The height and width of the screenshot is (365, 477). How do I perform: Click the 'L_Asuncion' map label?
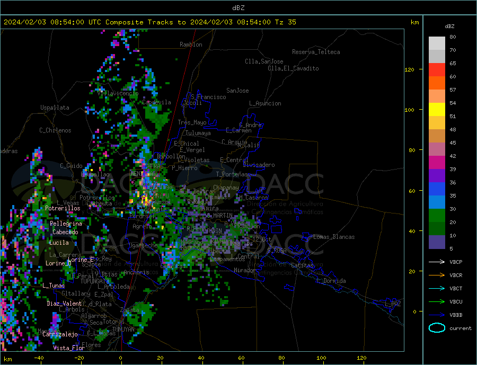click(x=265, y=103)
